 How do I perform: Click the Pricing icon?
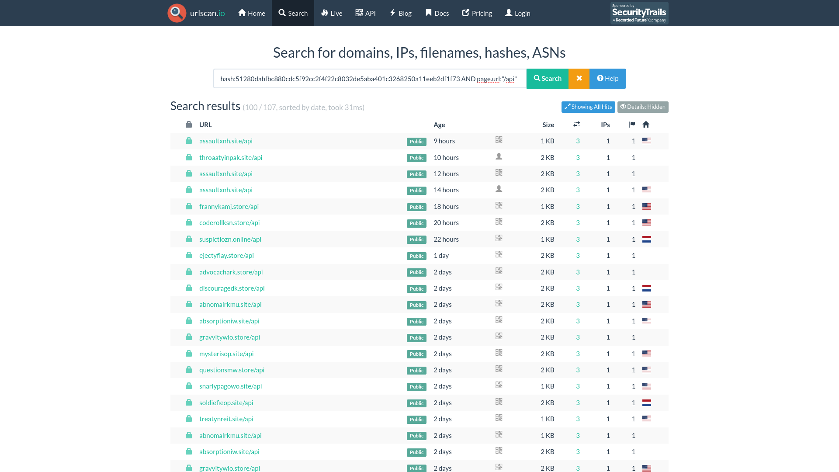465,13
